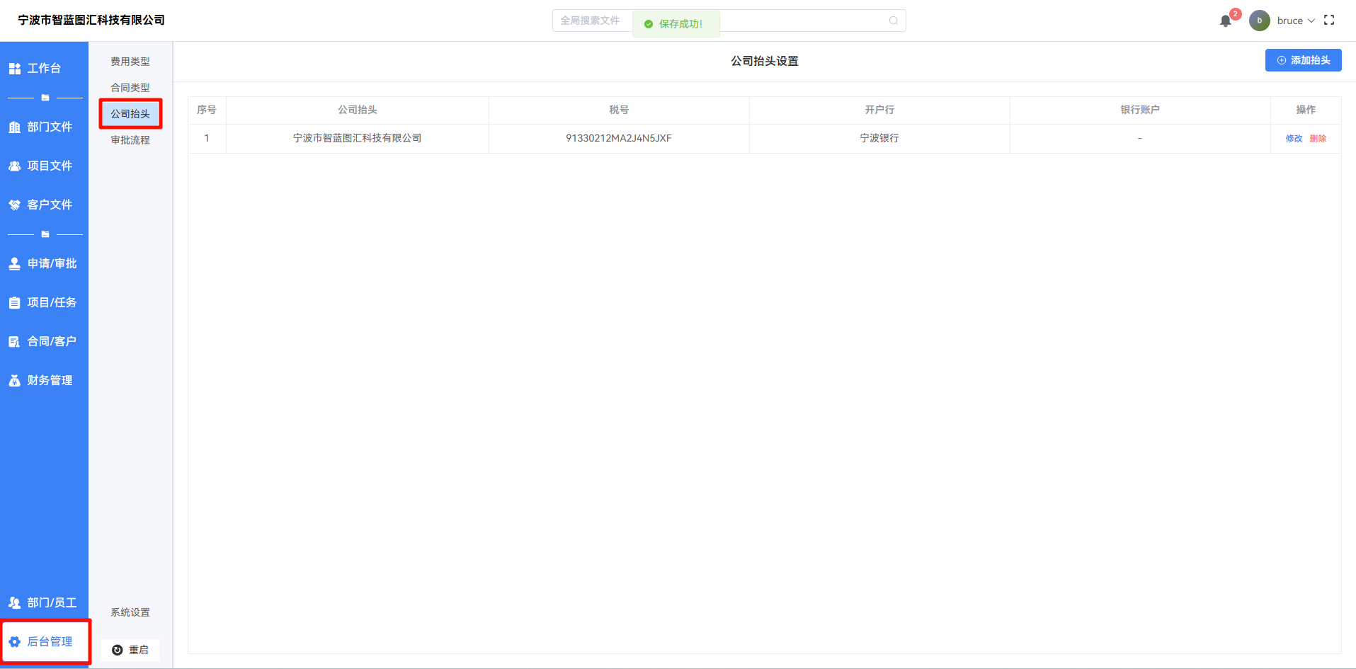This screenshot has width=1356, height=669.
Task: Click 修改 link for first row
Action: (1294, 139)
